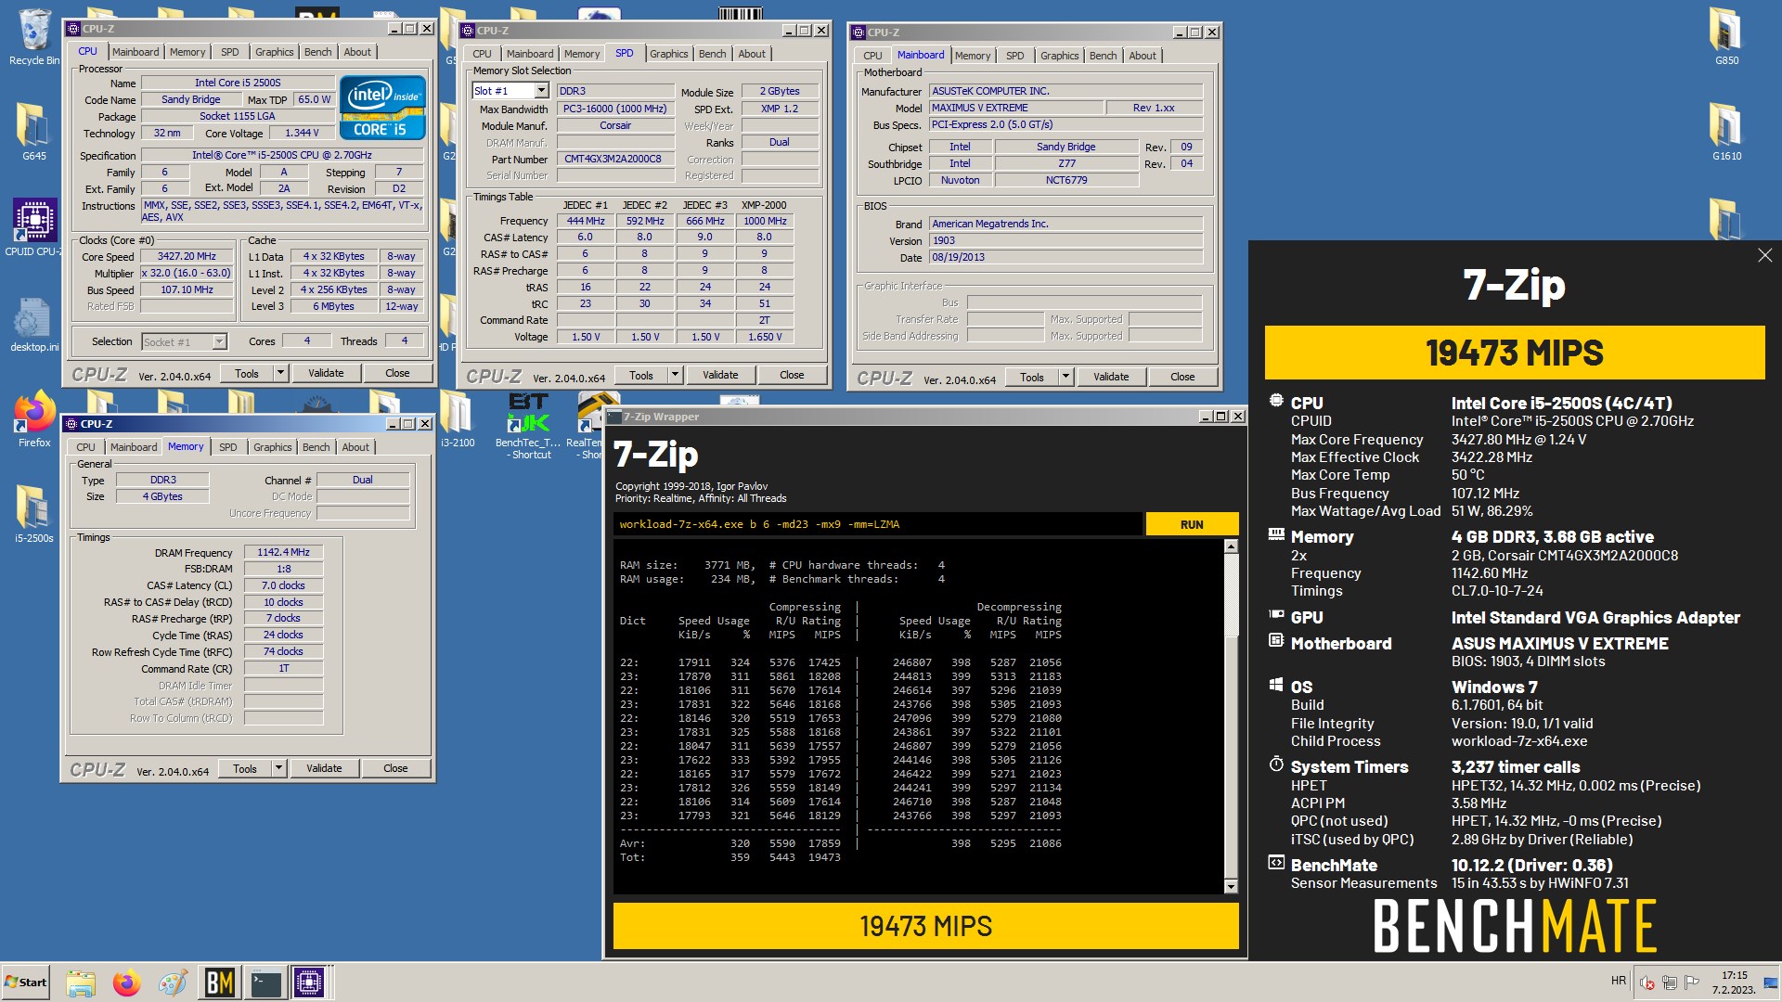Click the Start button on taskbar
The width and height of the screenshot is (1782, 1002).
[x=26, y=983]
